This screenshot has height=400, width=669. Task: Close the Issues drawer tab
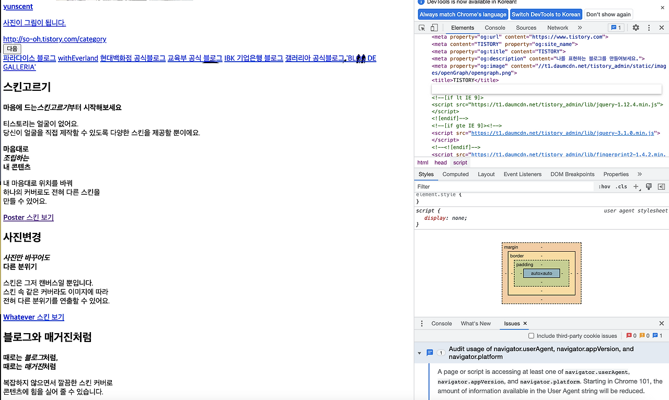[x=525, y=324]
